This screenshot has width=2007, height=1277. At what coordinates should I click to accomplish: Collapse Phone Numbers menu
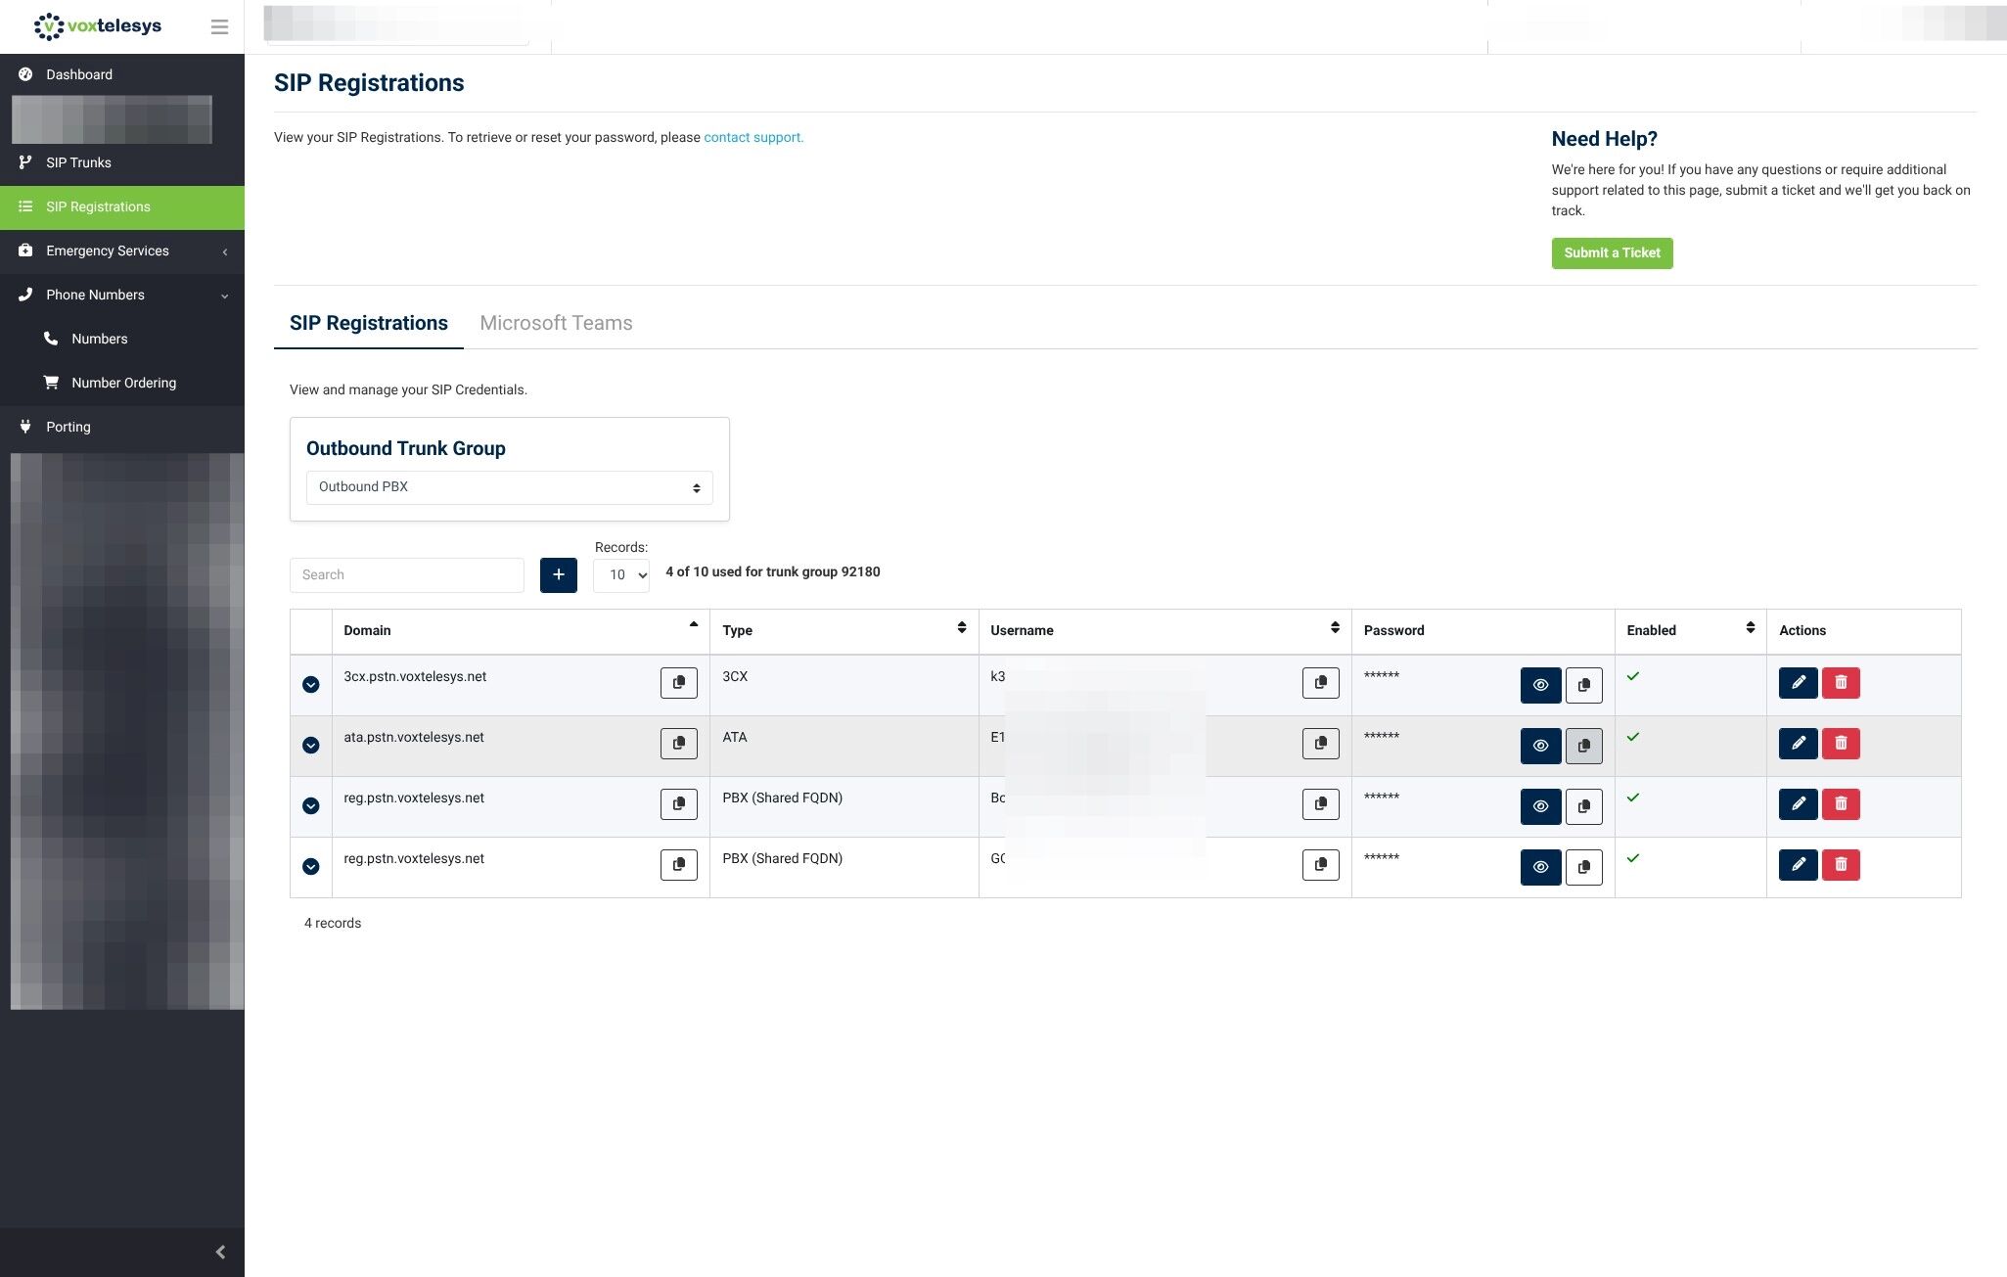[x=122, y=296]
